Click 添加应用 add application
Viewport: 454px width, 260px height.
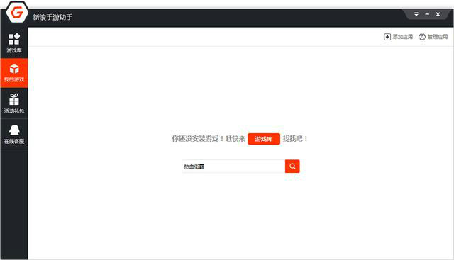(398, 37)
